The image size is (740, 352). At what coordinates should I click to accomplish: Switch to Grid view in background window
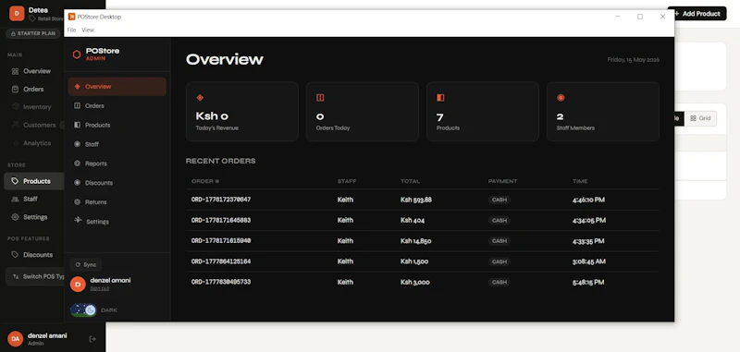700,119
